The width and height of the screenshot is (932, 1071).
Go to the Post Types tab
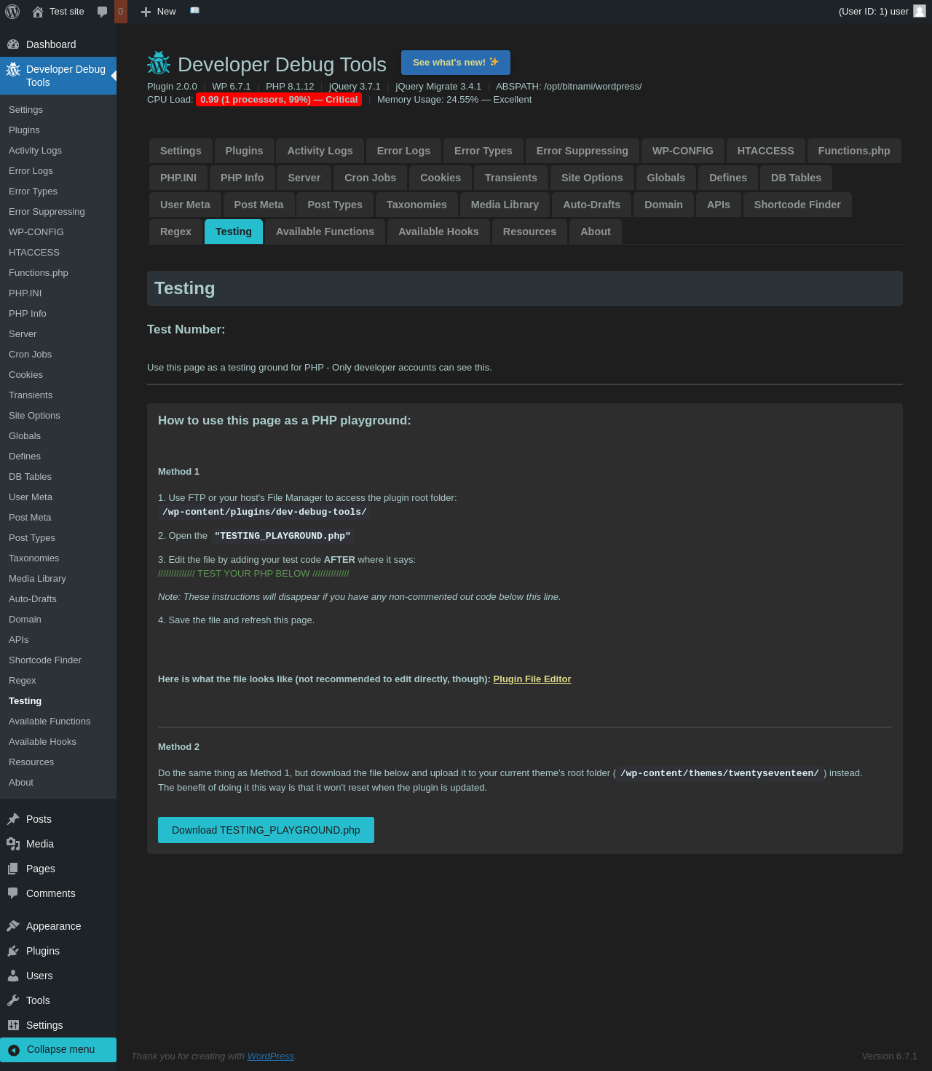point(335,205)
